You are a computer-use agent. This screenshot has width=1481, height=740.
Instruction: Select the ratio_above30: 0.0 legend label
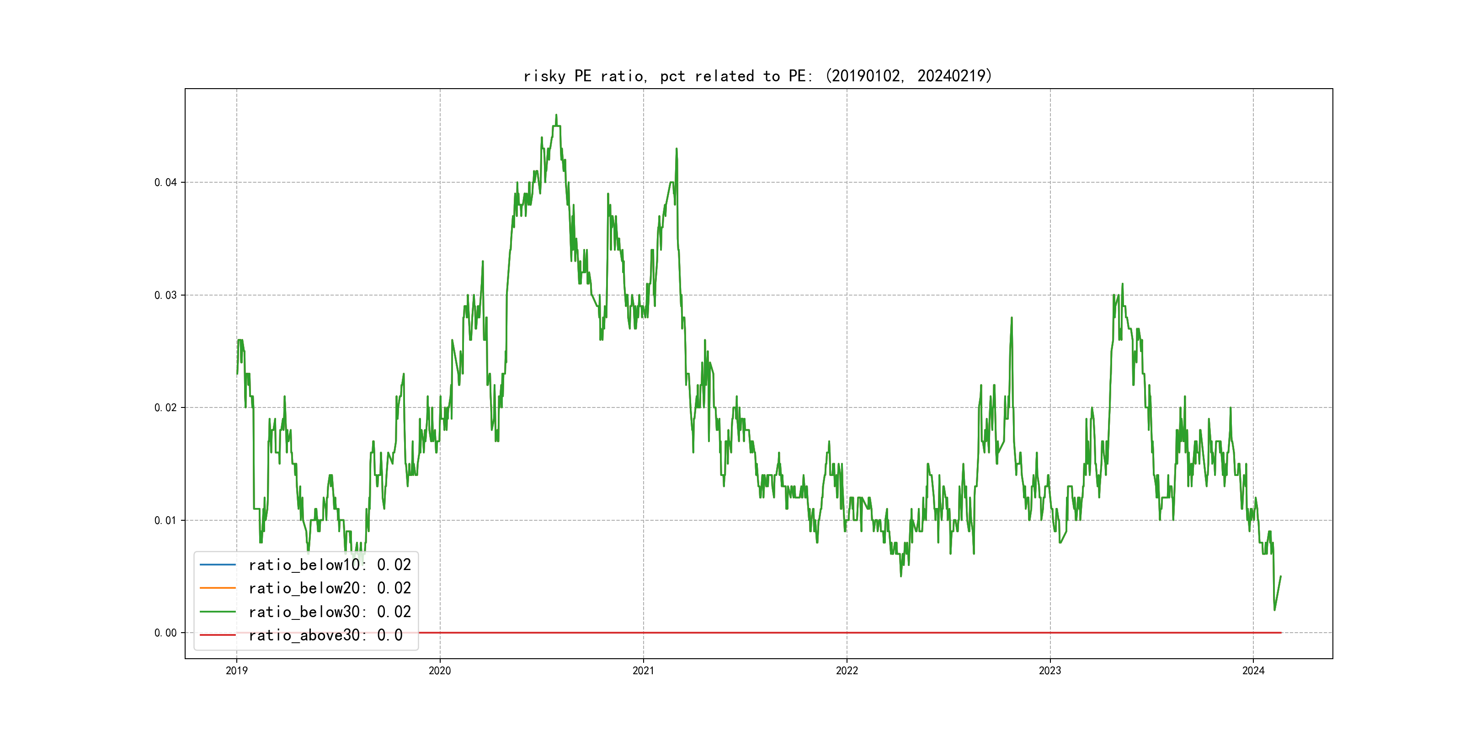tap(325, 635)
